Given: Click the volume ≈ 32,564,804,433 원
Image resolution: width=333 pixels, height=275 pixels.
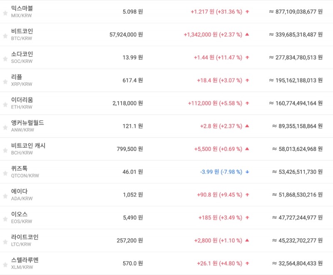Looking at the screenshot, I should pos(297,263).
